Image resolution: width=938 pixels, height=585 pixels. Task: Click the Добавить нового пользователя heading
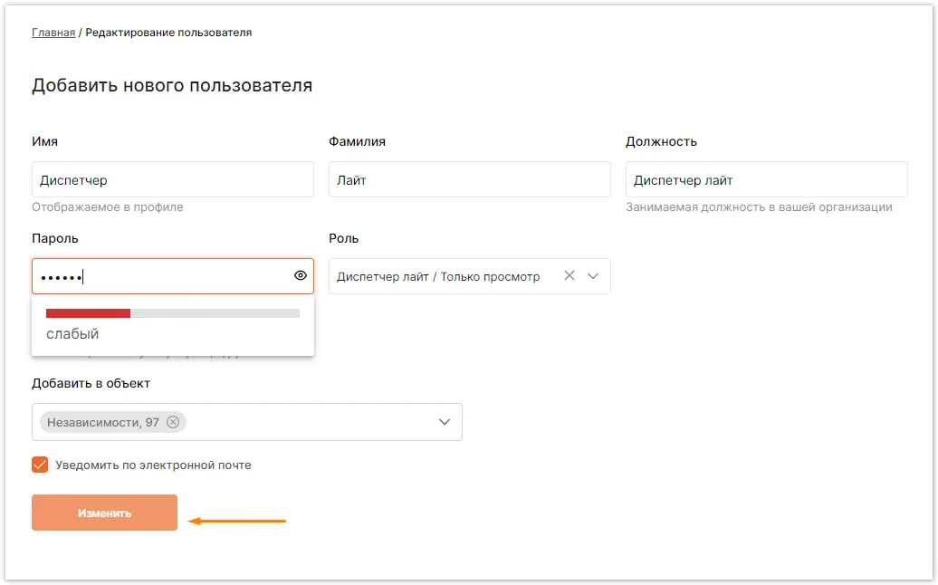(x=172, y=85)
